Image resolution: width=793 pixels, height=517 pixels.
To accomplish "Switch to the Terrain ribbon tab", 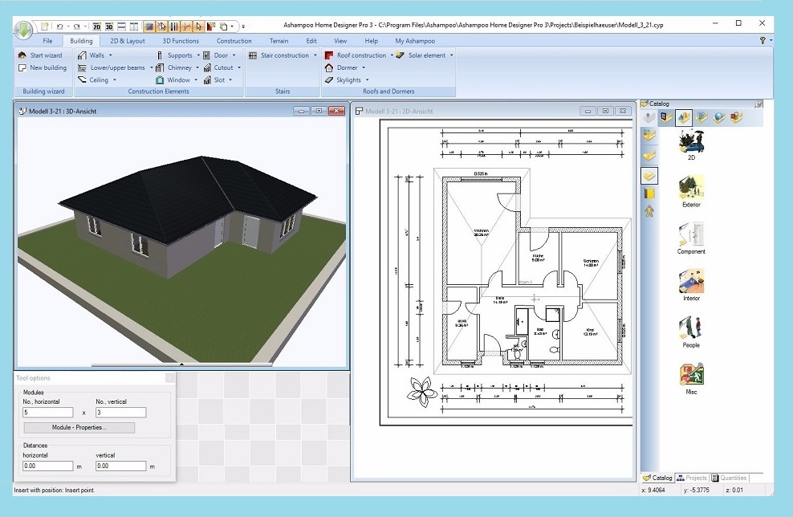I will point(279,40).
